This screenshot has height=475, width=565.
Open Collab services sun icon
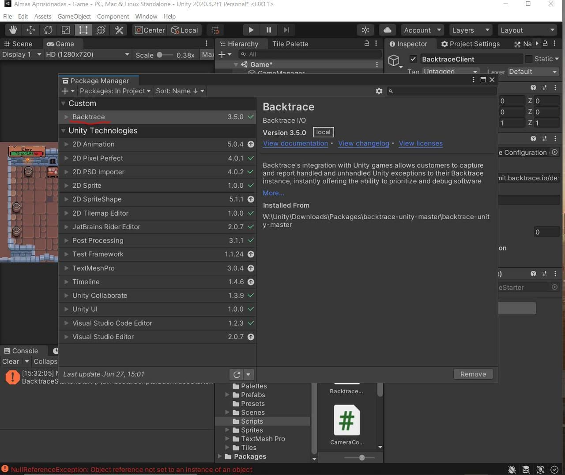(x=365, y=30)
